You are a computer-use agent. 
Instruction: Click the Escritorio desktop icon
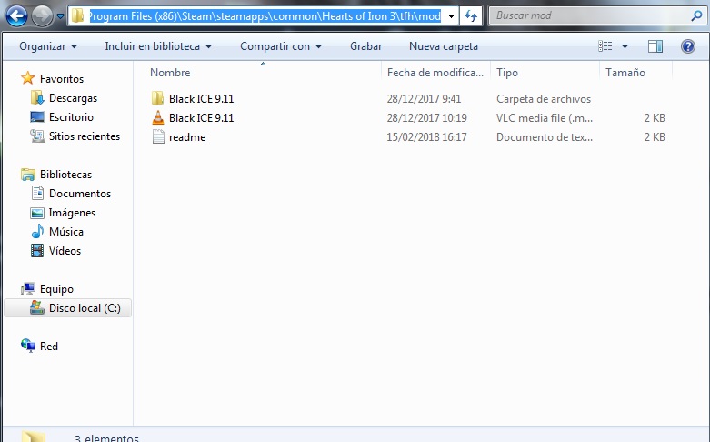[36, 116]
